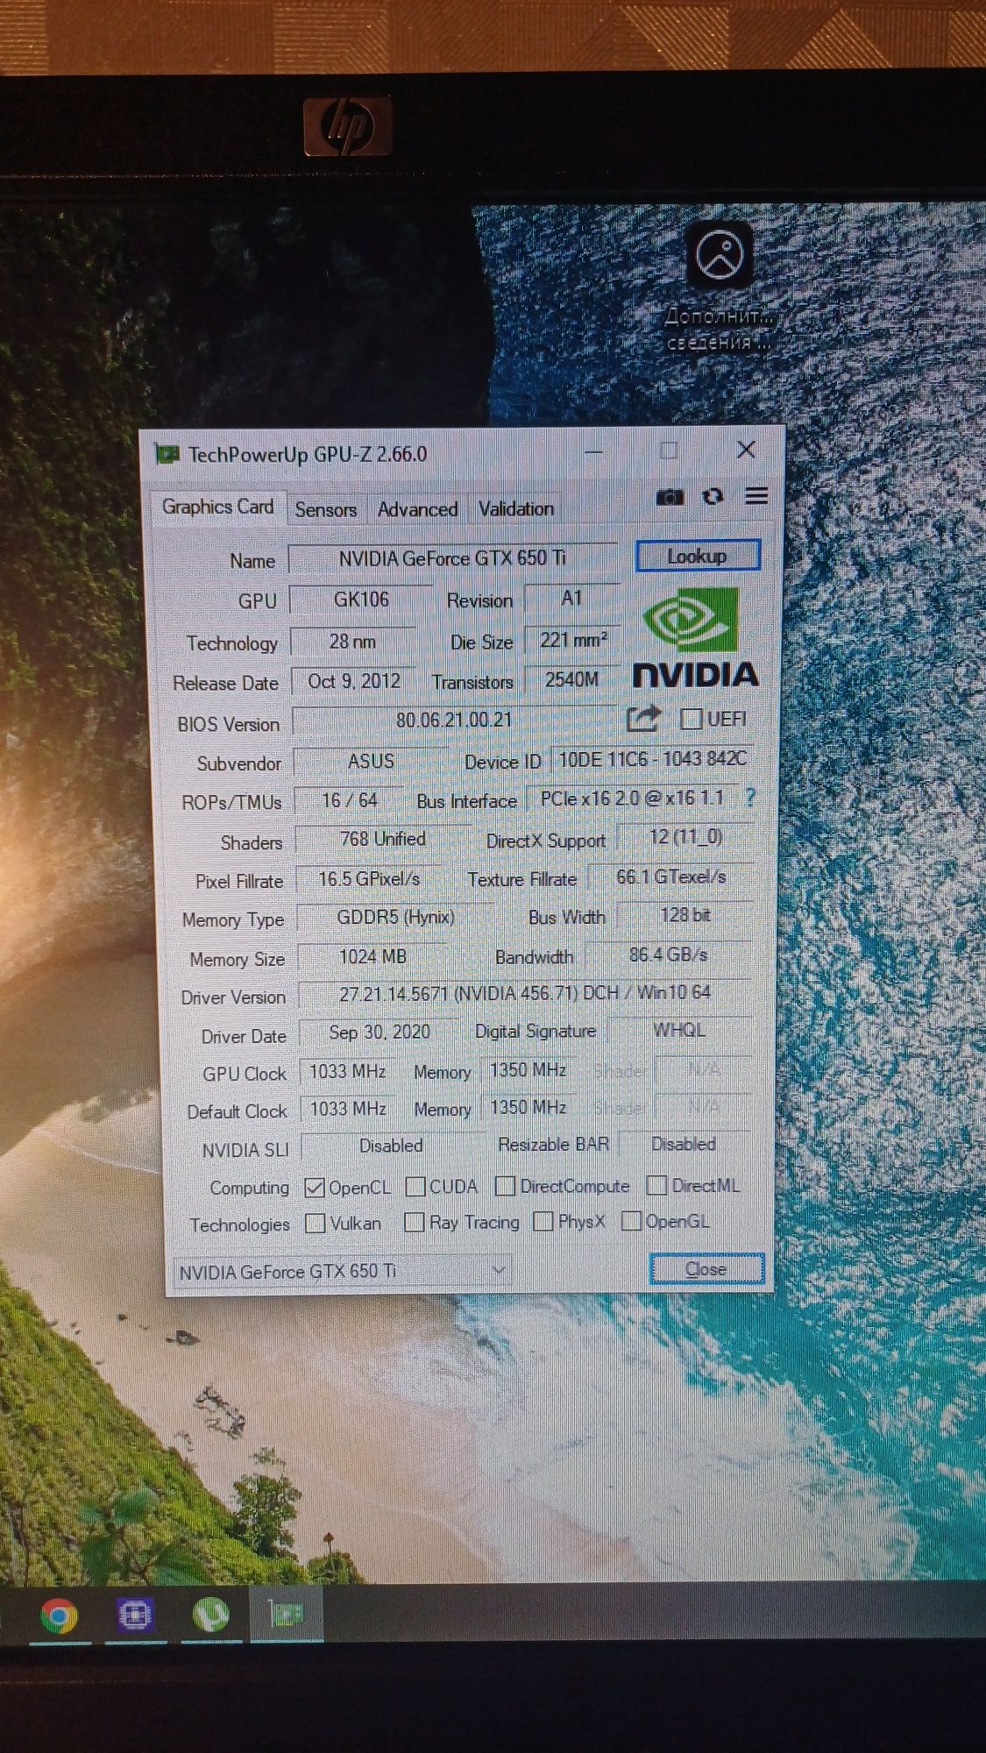
Task: Click the GPU-Z title bar app icon
Action: tap(167, 454)
